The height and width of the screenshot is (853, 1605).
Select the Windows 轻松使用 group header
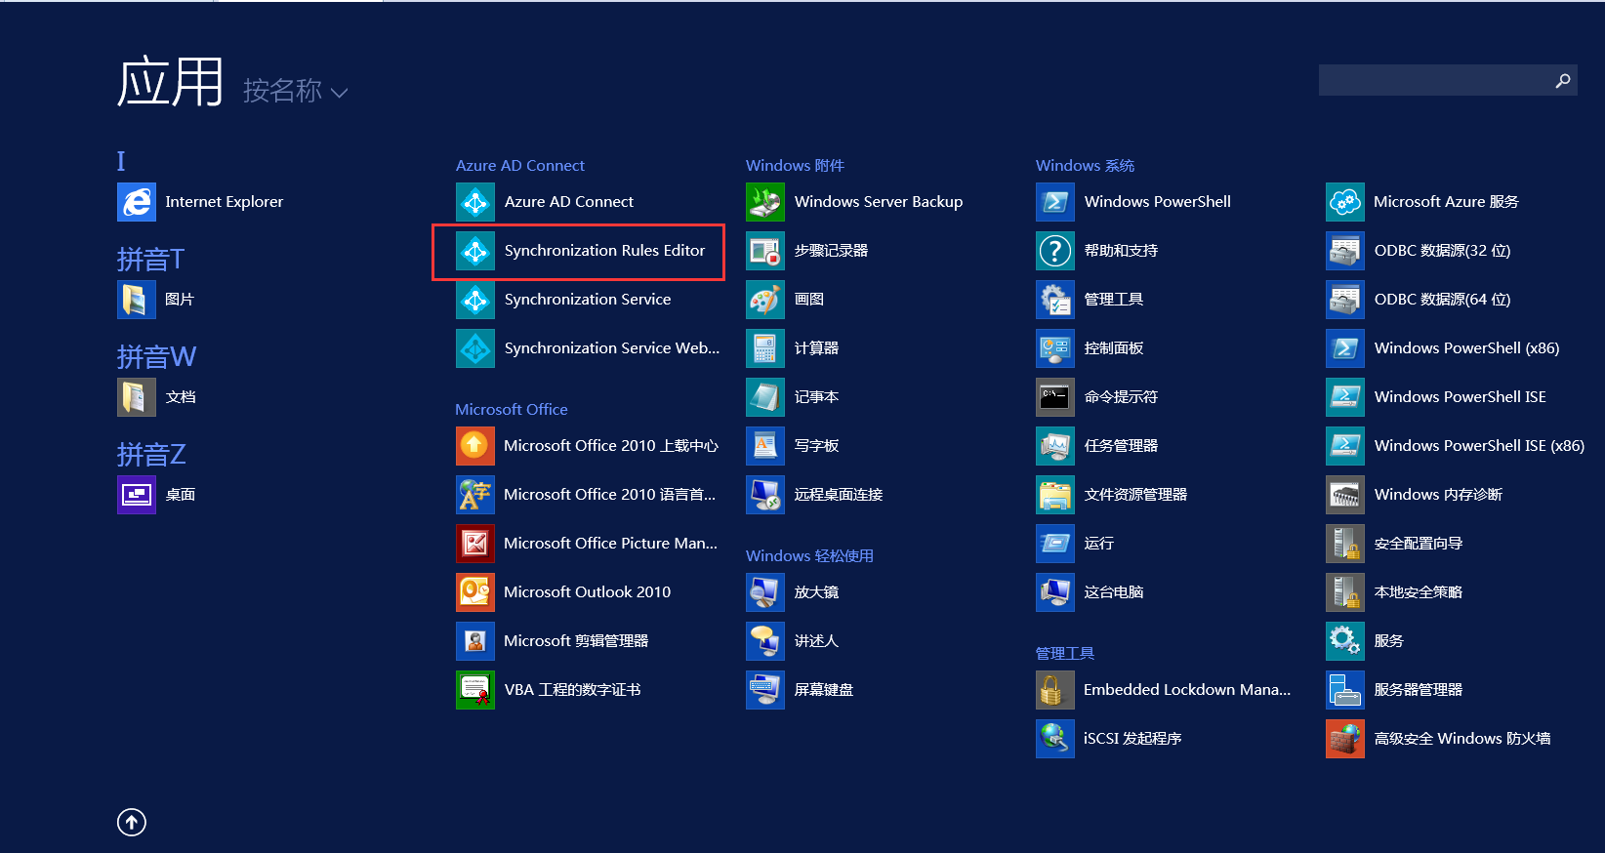(809, 556)
